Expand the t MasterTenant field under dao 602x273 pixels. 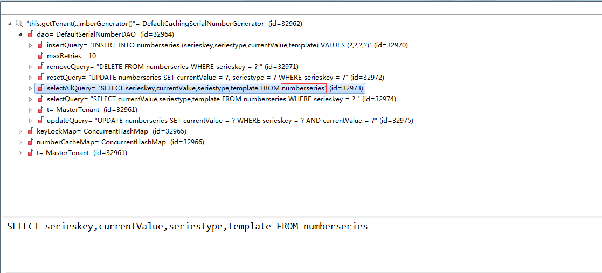tap(31, 110)
